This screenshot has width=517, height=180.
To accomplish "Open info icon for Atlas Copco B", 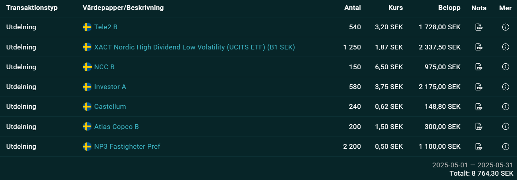I will point(505,127).
